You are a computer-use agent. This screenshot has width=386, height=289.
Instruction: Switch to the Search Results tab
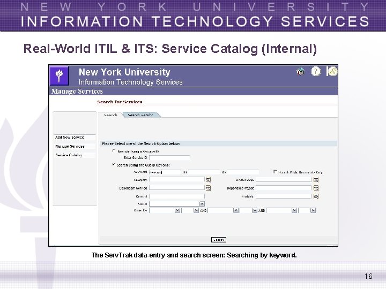(x=140, y=115)
